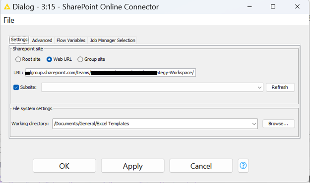The width and height of the screenshot is (314, 183).
Task: Select the Root site radio button
Action: point(18,59)
